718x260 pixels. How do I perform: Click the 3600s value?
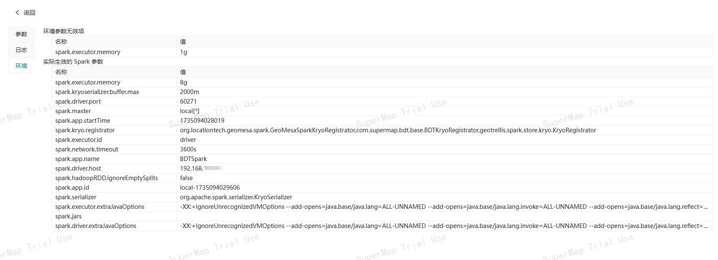[188, 149]
